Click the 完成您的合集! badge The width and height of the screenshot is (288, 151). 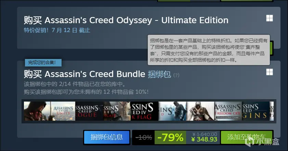(43, 63)
